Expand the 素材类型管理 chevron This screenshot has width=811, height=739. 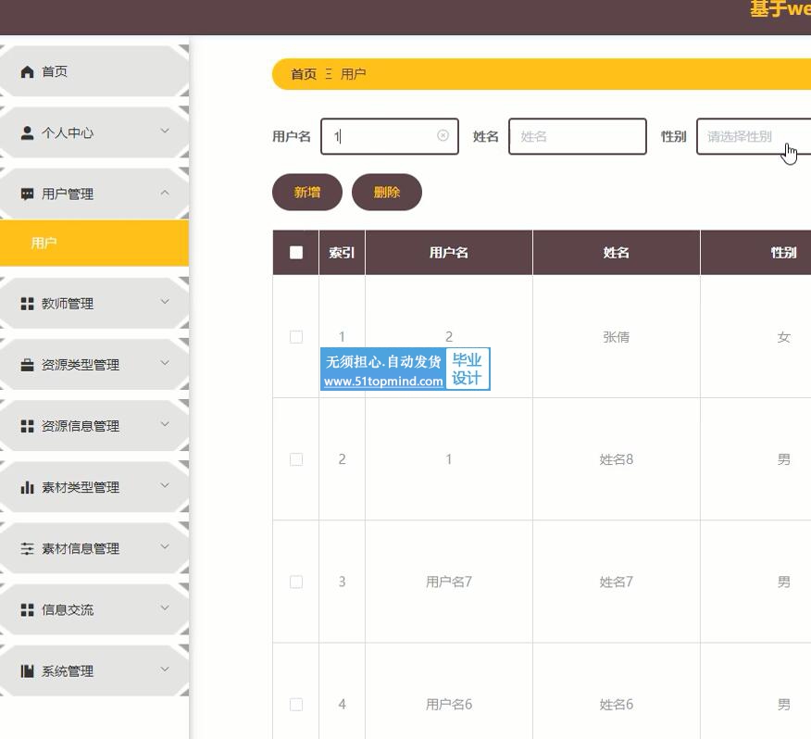coord(165,485)
